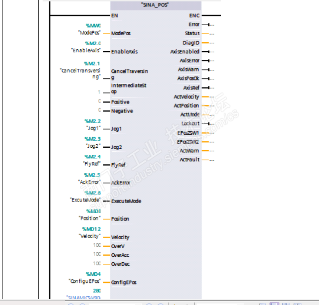Select the ActMode output pin name

[190, 115]
